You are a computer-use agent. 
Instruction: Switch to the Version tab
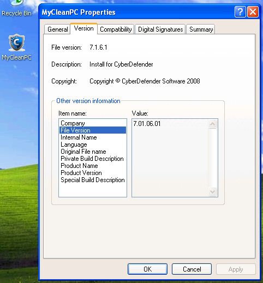click(83, 28)
